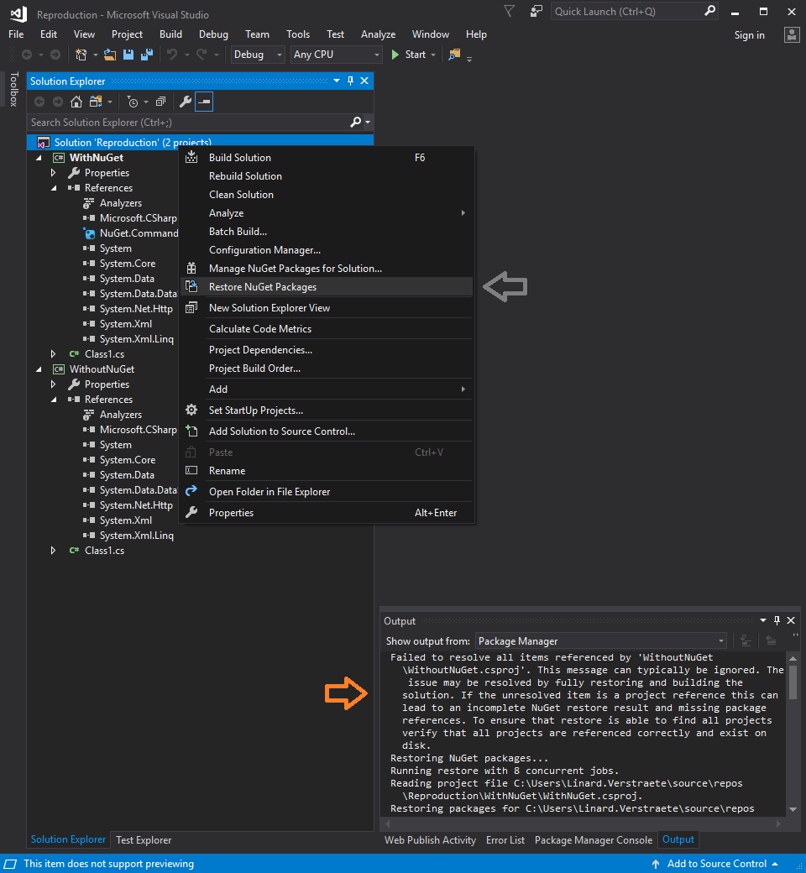Expand the WithoutNuGet Class1.cs node
The image size is (806, 873).
coord(52,550)
